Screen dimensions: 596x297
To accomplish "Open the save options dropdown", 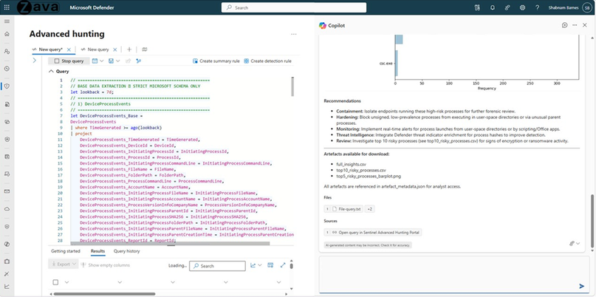I will point(114,61).
